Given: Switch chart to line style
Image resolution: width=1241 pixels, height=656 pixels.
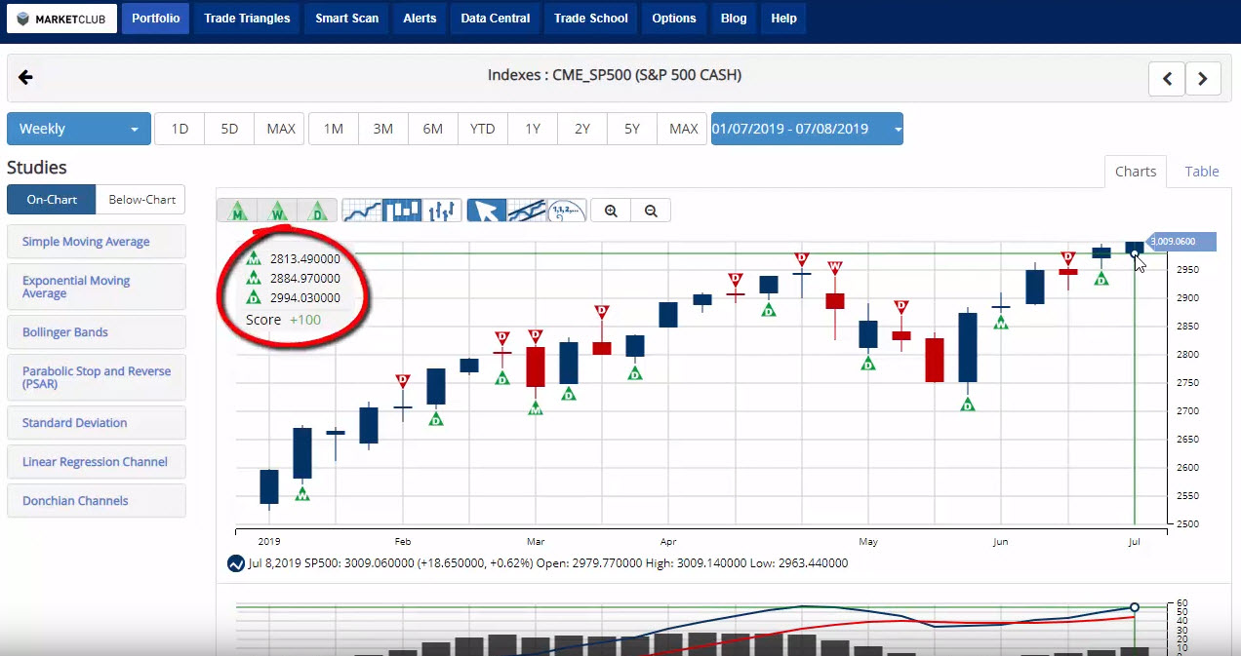Looking at the screenshot, I should (x=364, y=210).
